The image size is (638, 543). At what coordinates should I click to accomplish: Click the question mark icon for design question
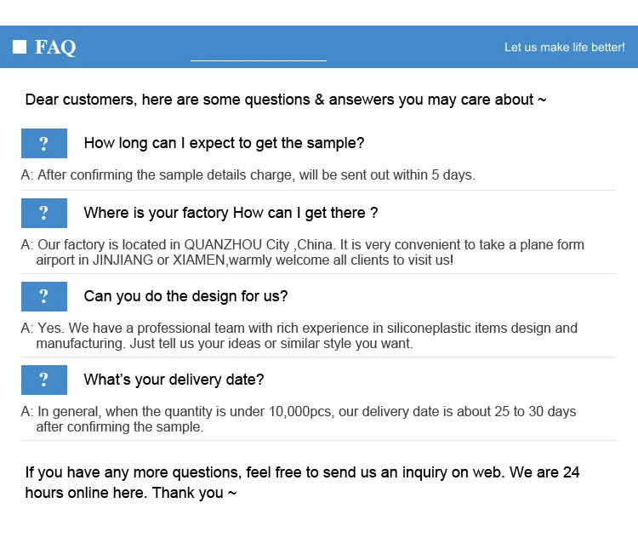43,296
